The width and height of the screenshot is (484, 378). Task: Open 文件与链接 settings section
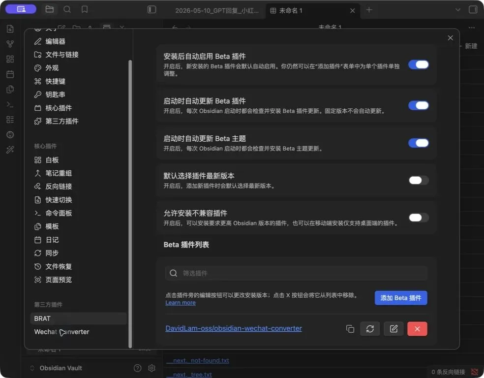pos(56,55)
